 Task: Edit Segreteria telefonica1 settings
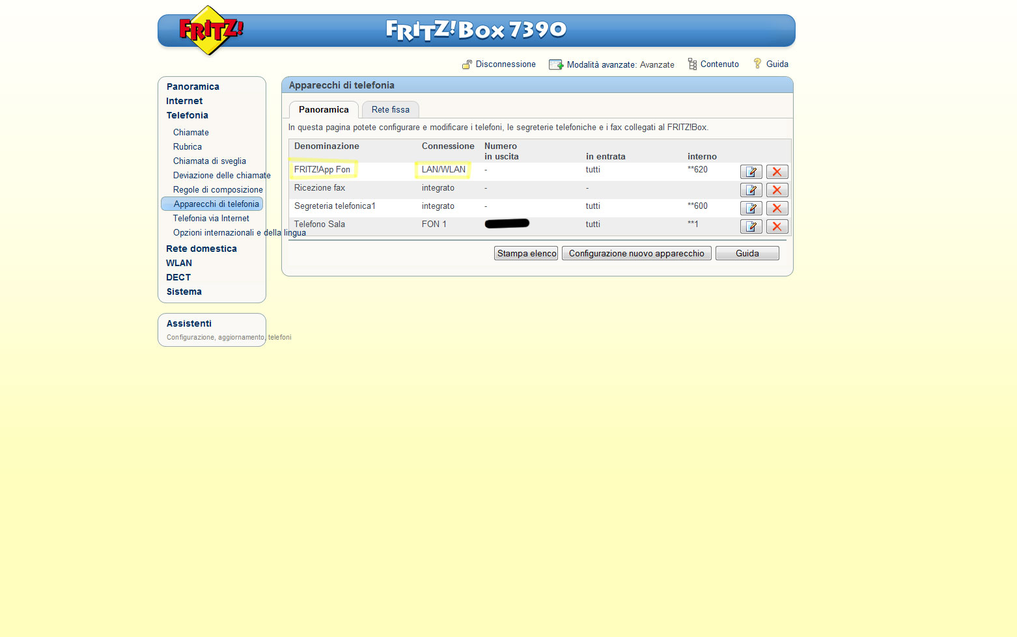pos(751,208)
